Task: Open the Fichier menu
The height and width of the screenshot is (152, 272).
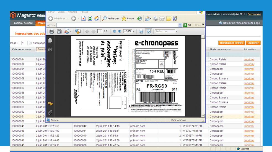Action: pos(51,12)
